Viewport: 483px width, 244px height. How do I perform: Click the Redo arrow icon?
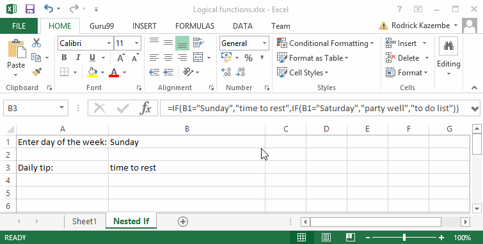click(x=74, y=8)
